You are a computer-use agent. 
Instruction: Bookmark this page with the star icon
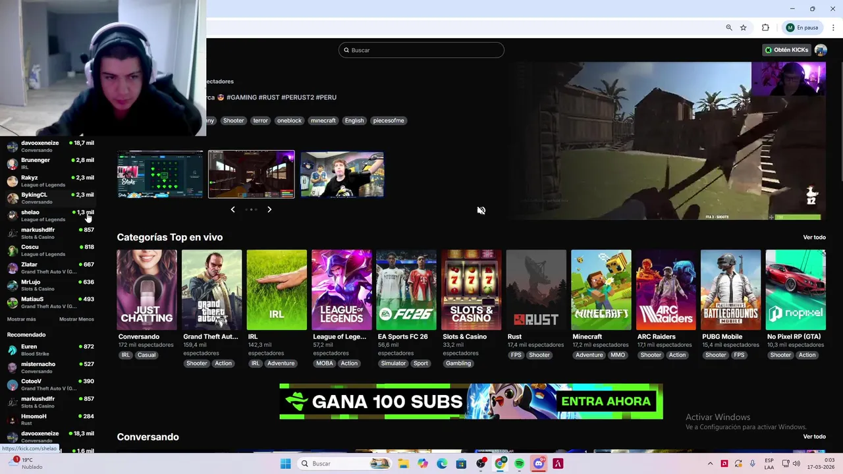744,28
